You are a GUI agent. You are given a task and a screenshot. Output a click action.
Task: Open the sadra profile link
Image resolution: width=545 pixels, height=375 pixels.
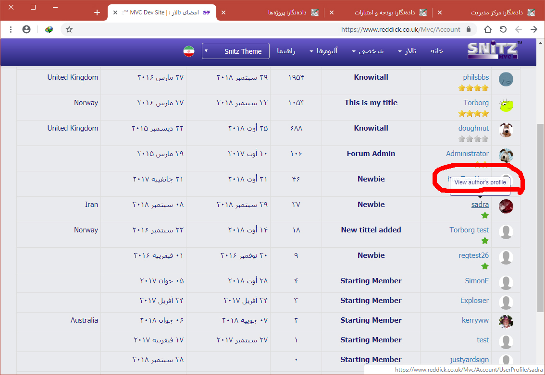pyautogui.click(x=480, y=205)
